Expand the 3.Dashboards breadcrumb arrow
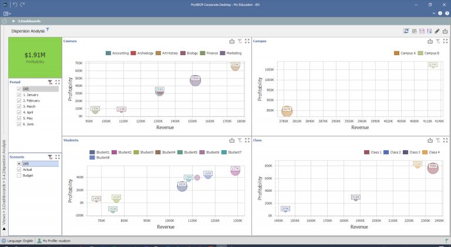 tap(14, 21)
